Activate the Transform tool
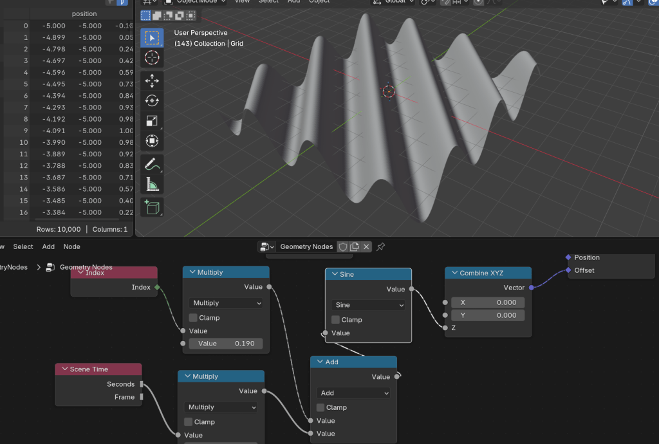The width and height of the screenshot is (659, 444). pos(152,141)
